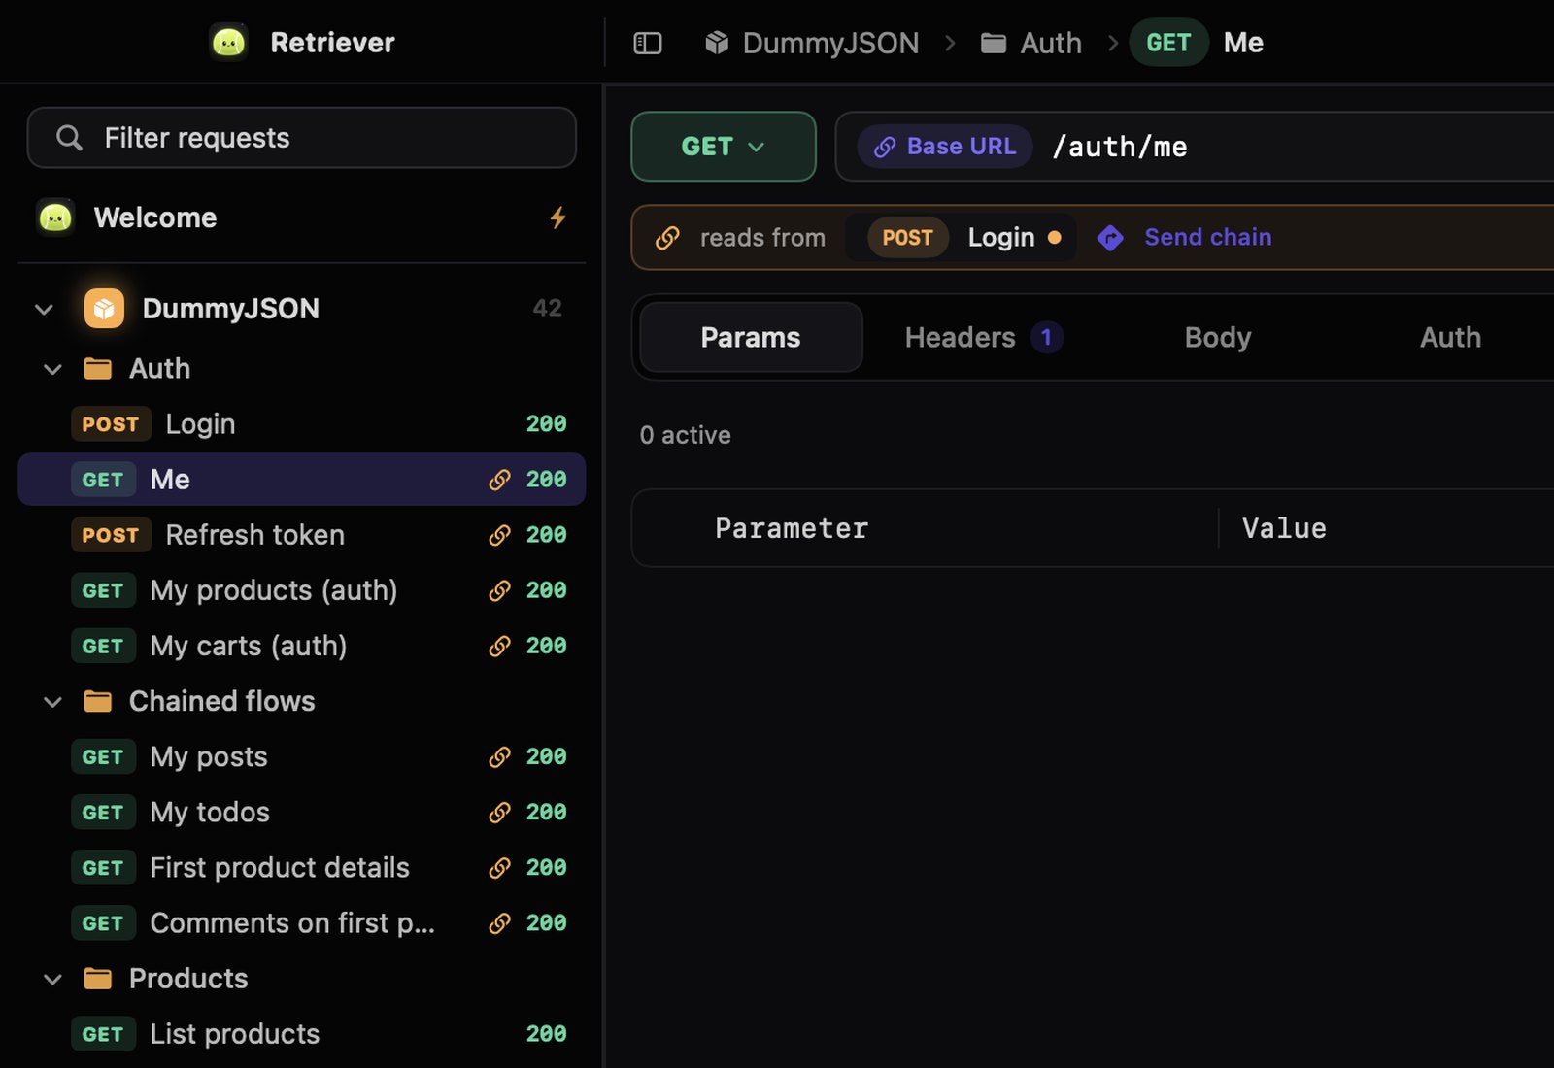Click the link icon next to Refresh token
1554x1068 pixels.
[499, 535]
